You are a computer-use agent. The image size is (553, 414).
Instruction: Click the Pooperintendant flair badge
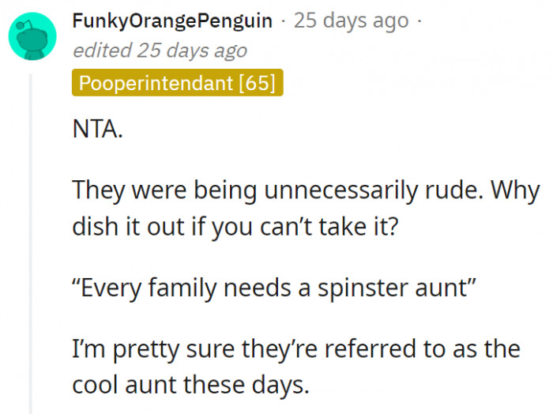177,82
